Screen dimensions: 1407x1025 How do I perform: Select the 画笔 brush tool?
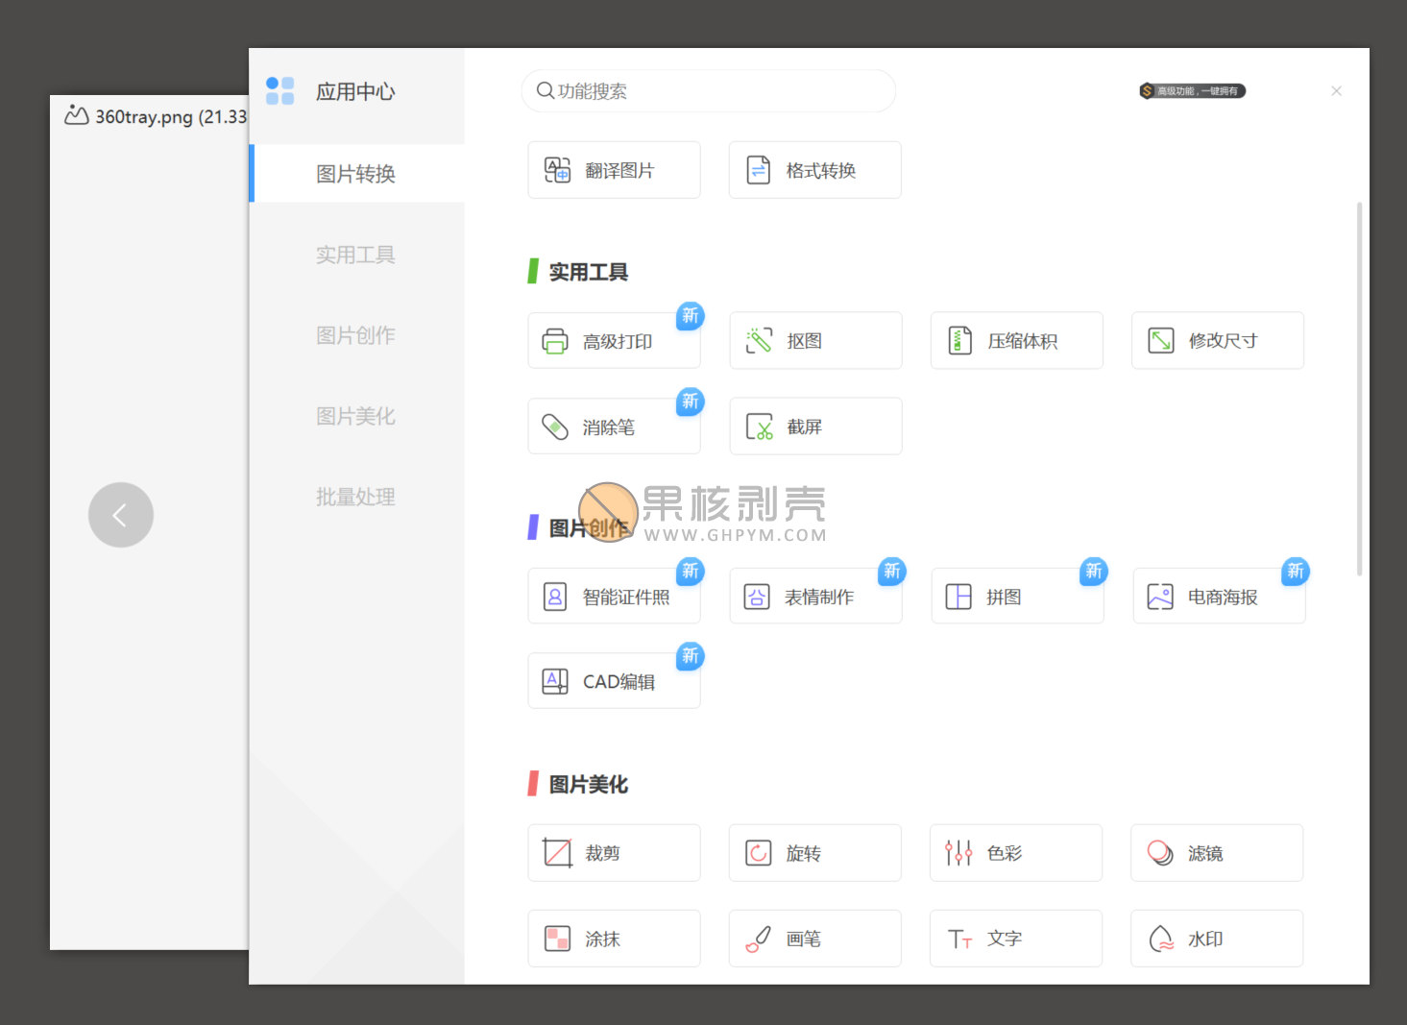click(x=814, y=939)
